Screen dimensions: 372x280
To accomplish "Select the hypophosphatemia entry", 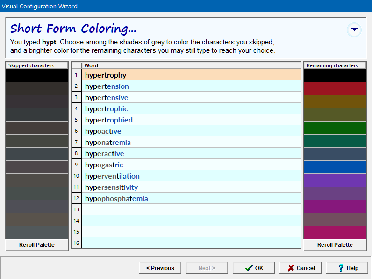I will 116,199.
